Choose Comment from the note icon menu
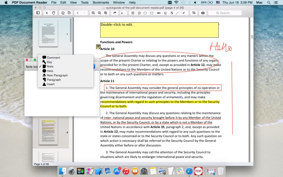The width and height of the screenshot is (283, 177). (66, 58)
